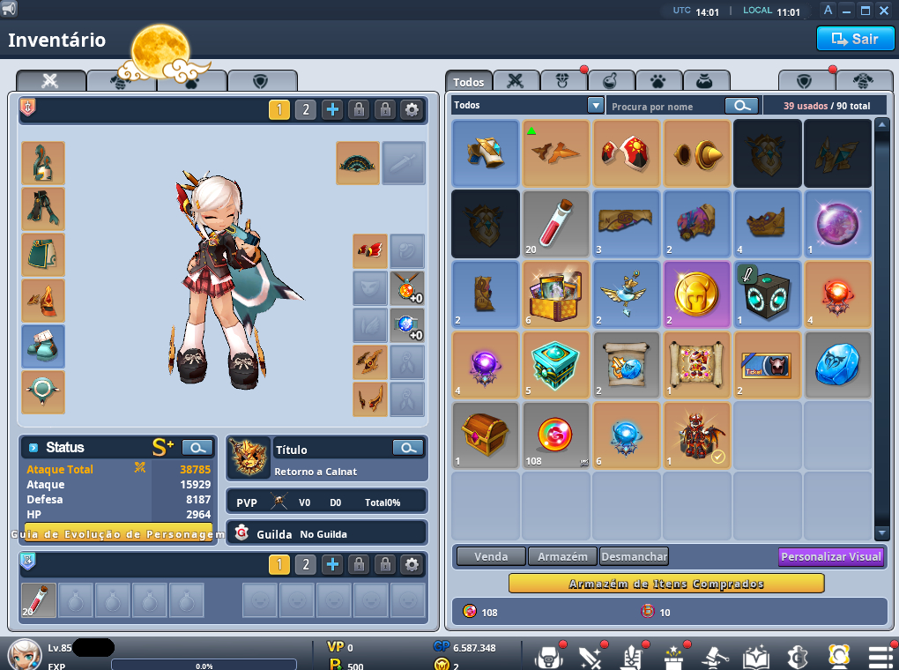Click the EXP progress bar
The width and height of the screenshot is (899, 670).
[204, 665]
